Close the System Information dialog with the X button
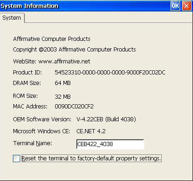193x181 pixels. pos(187,6)
